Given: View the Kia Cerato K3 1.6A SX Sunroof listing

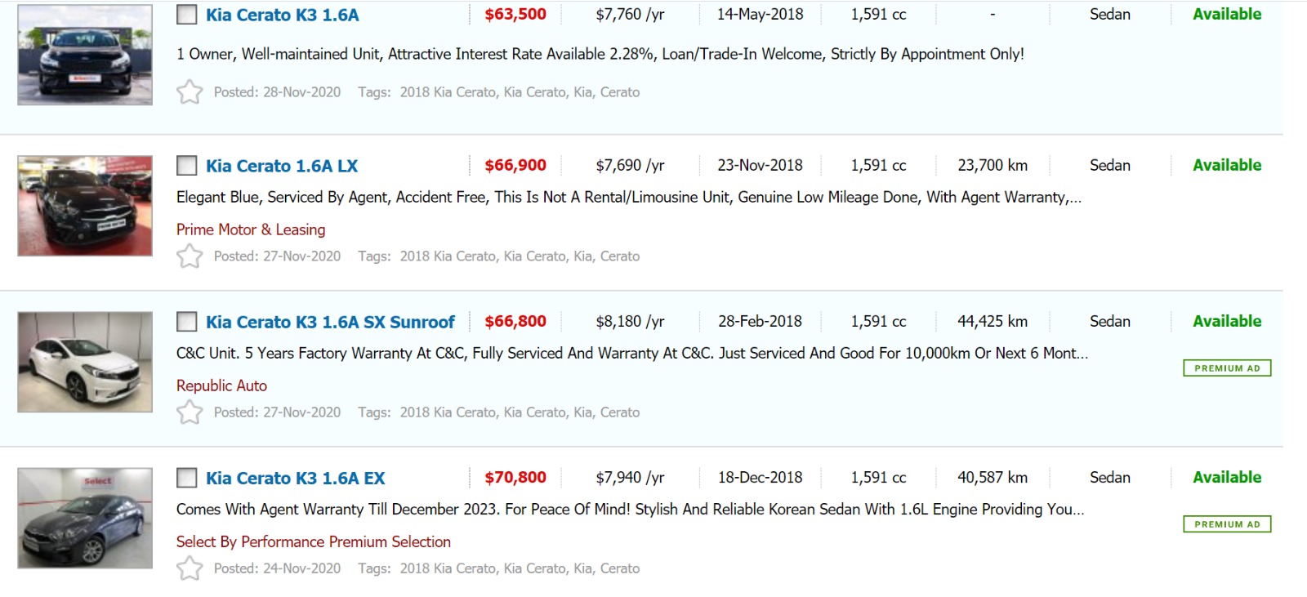Looking at the screenshot, I should [x=330, y=322].
